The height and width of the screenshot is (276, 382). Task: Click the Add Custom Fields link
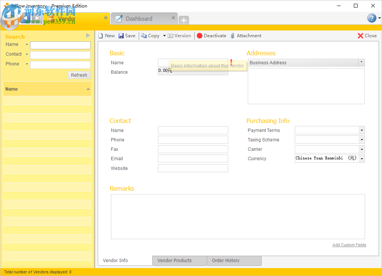(x=349, y=245)
